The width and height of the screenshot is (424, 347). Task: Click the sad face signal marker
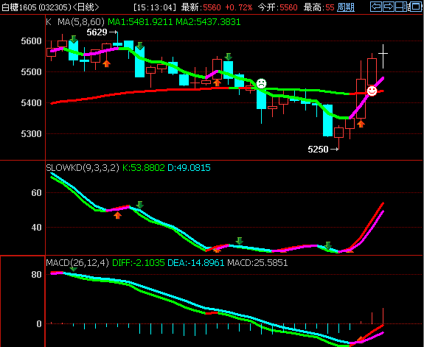click(x=261, y=83)
